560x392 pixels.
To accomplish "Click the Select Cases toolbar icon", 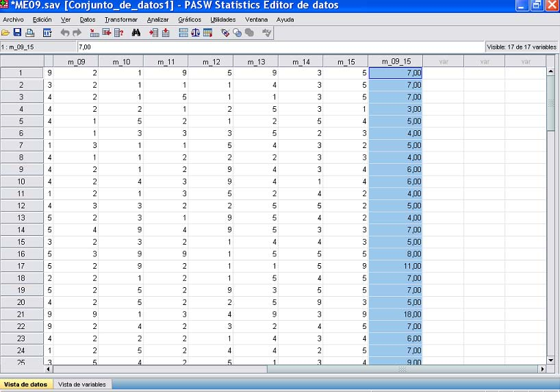I will (207, 32).
